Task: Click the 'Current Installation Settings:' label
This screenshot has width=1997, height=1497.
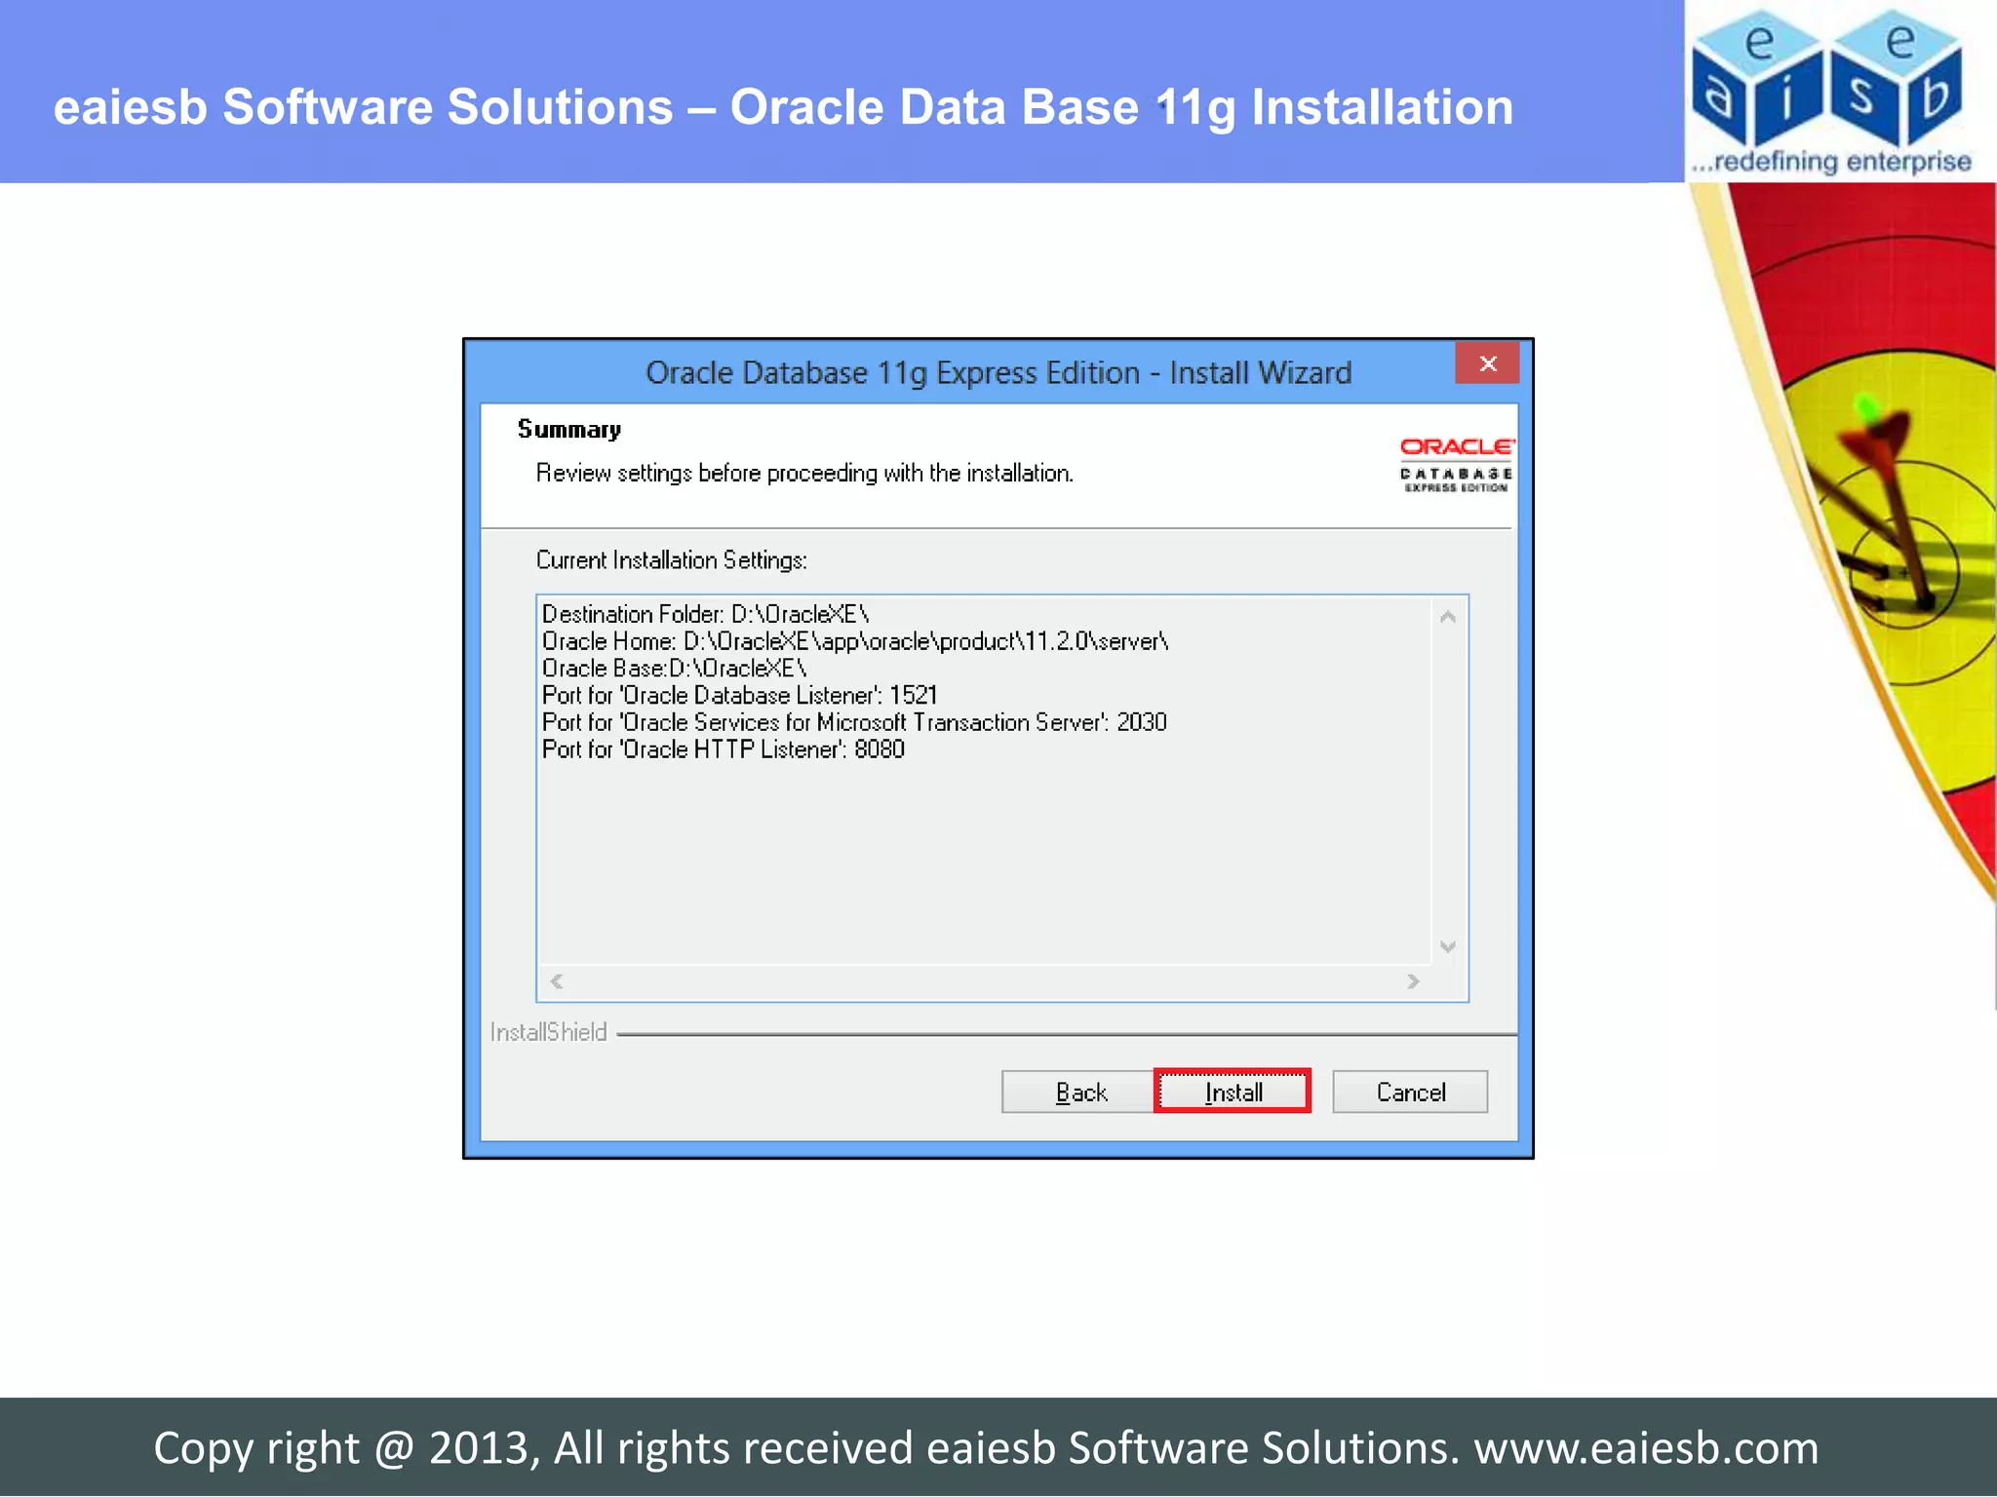Action: [x=672, y=560]
